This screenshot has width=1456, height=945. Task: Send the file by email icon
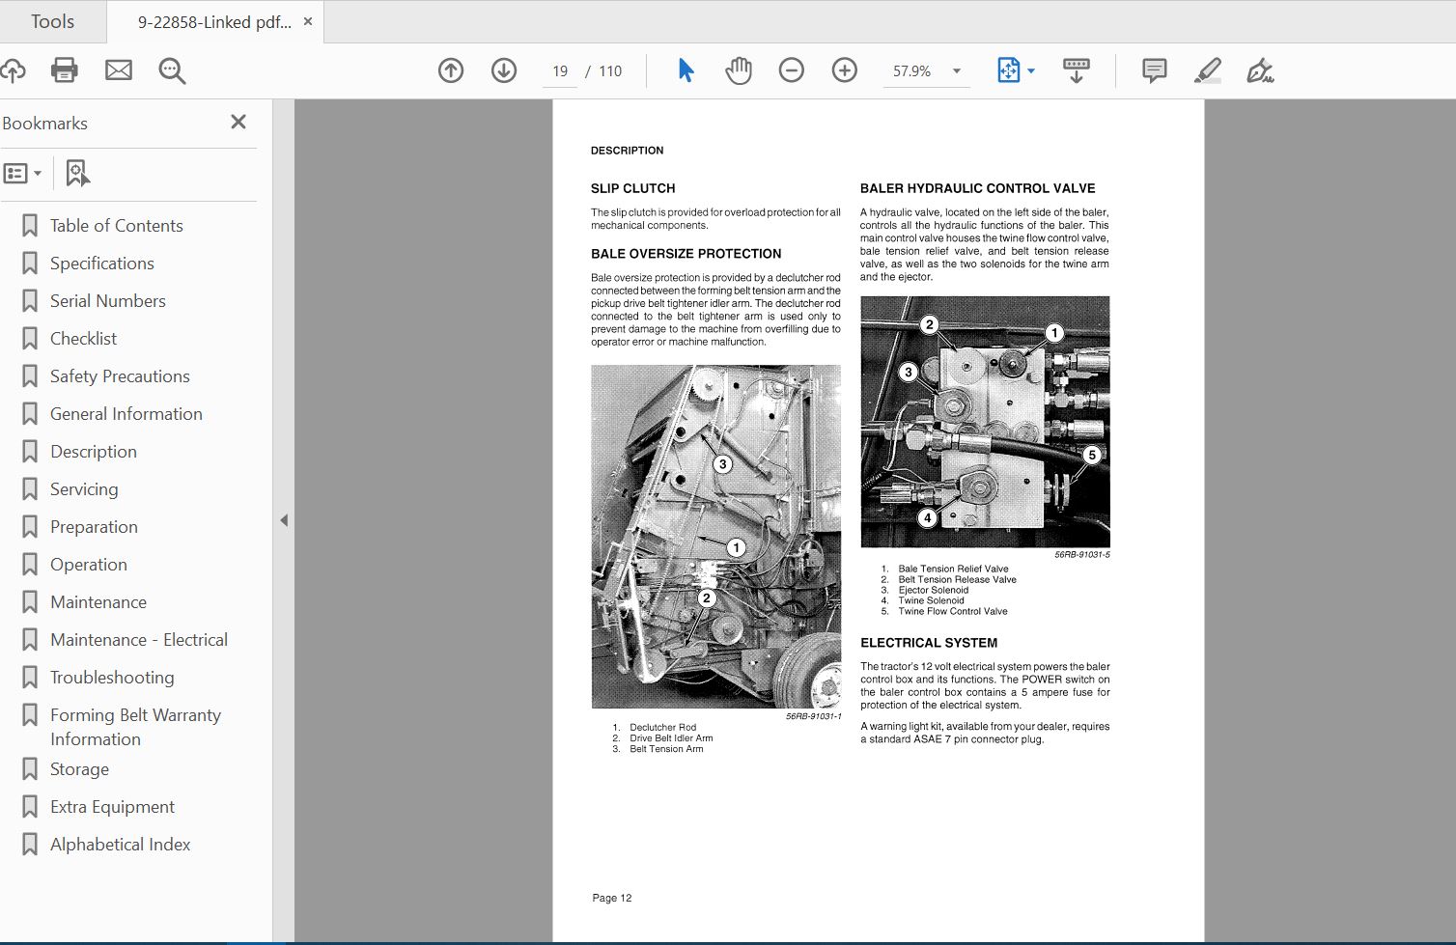point(119,70)
